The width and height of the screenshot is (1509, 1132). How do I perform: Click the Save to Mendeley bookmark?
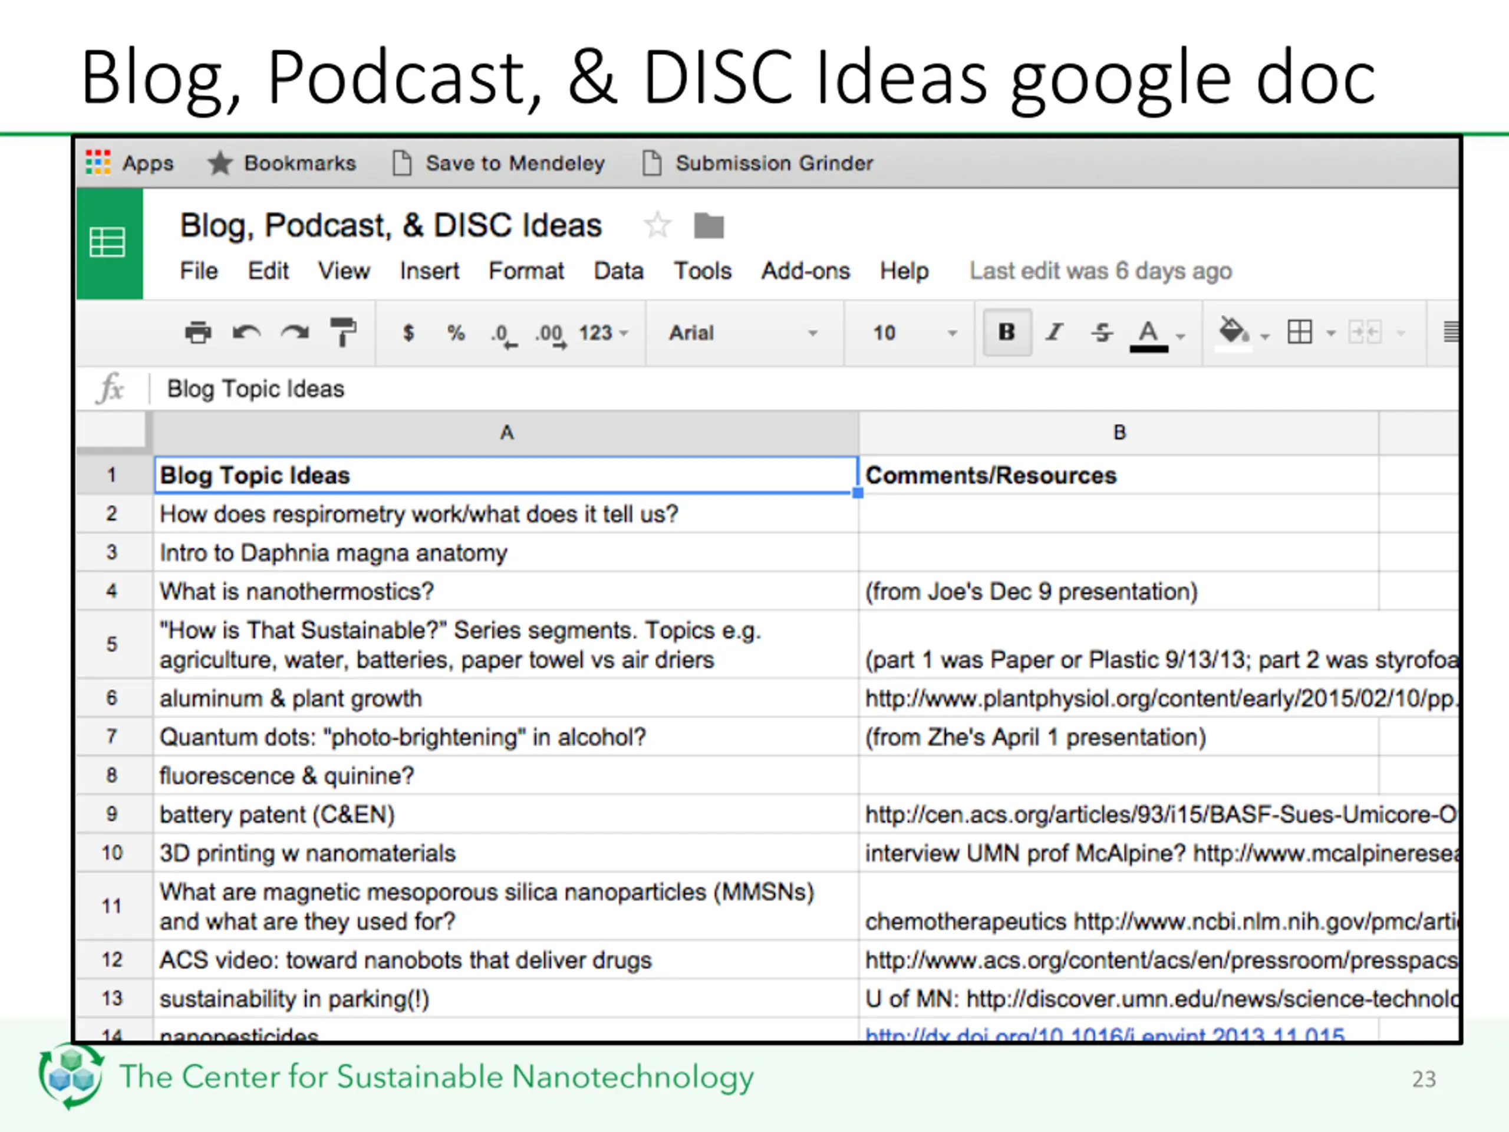[499, 163]
